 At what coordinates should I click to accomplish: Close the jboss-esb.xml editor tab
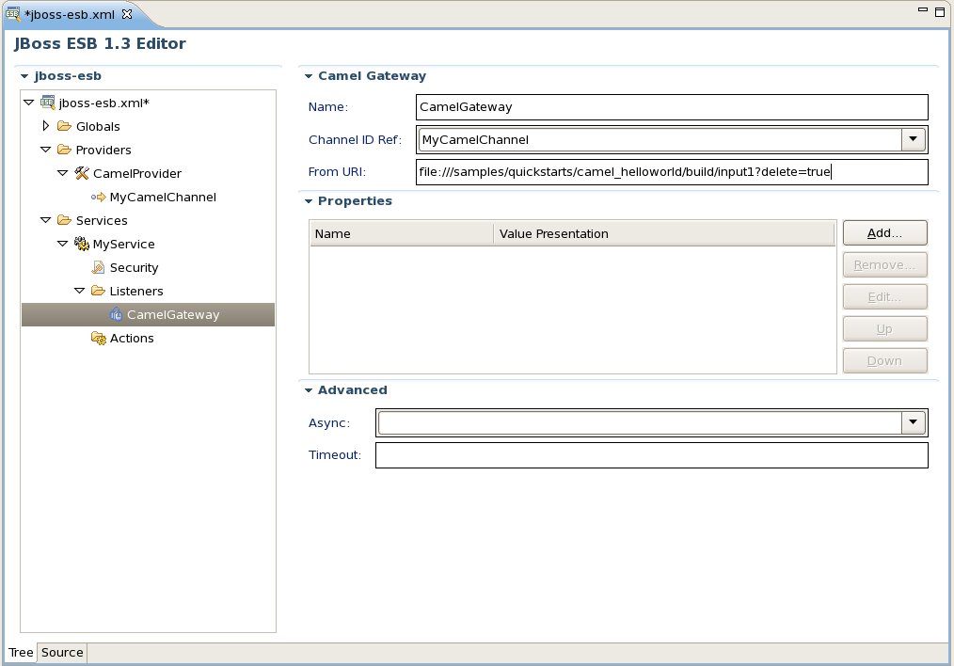[127, 14]
